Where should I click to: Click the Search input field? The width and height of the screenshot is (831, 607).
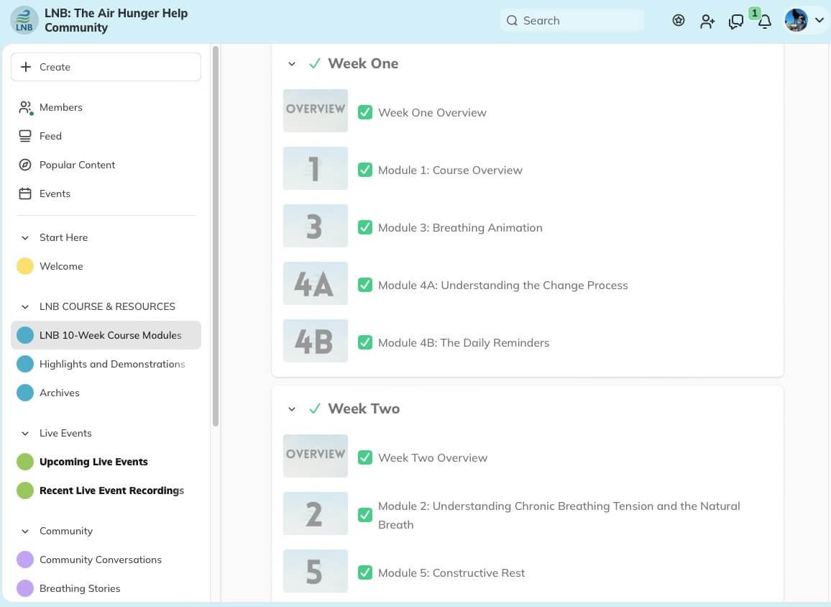click(572, 20)
